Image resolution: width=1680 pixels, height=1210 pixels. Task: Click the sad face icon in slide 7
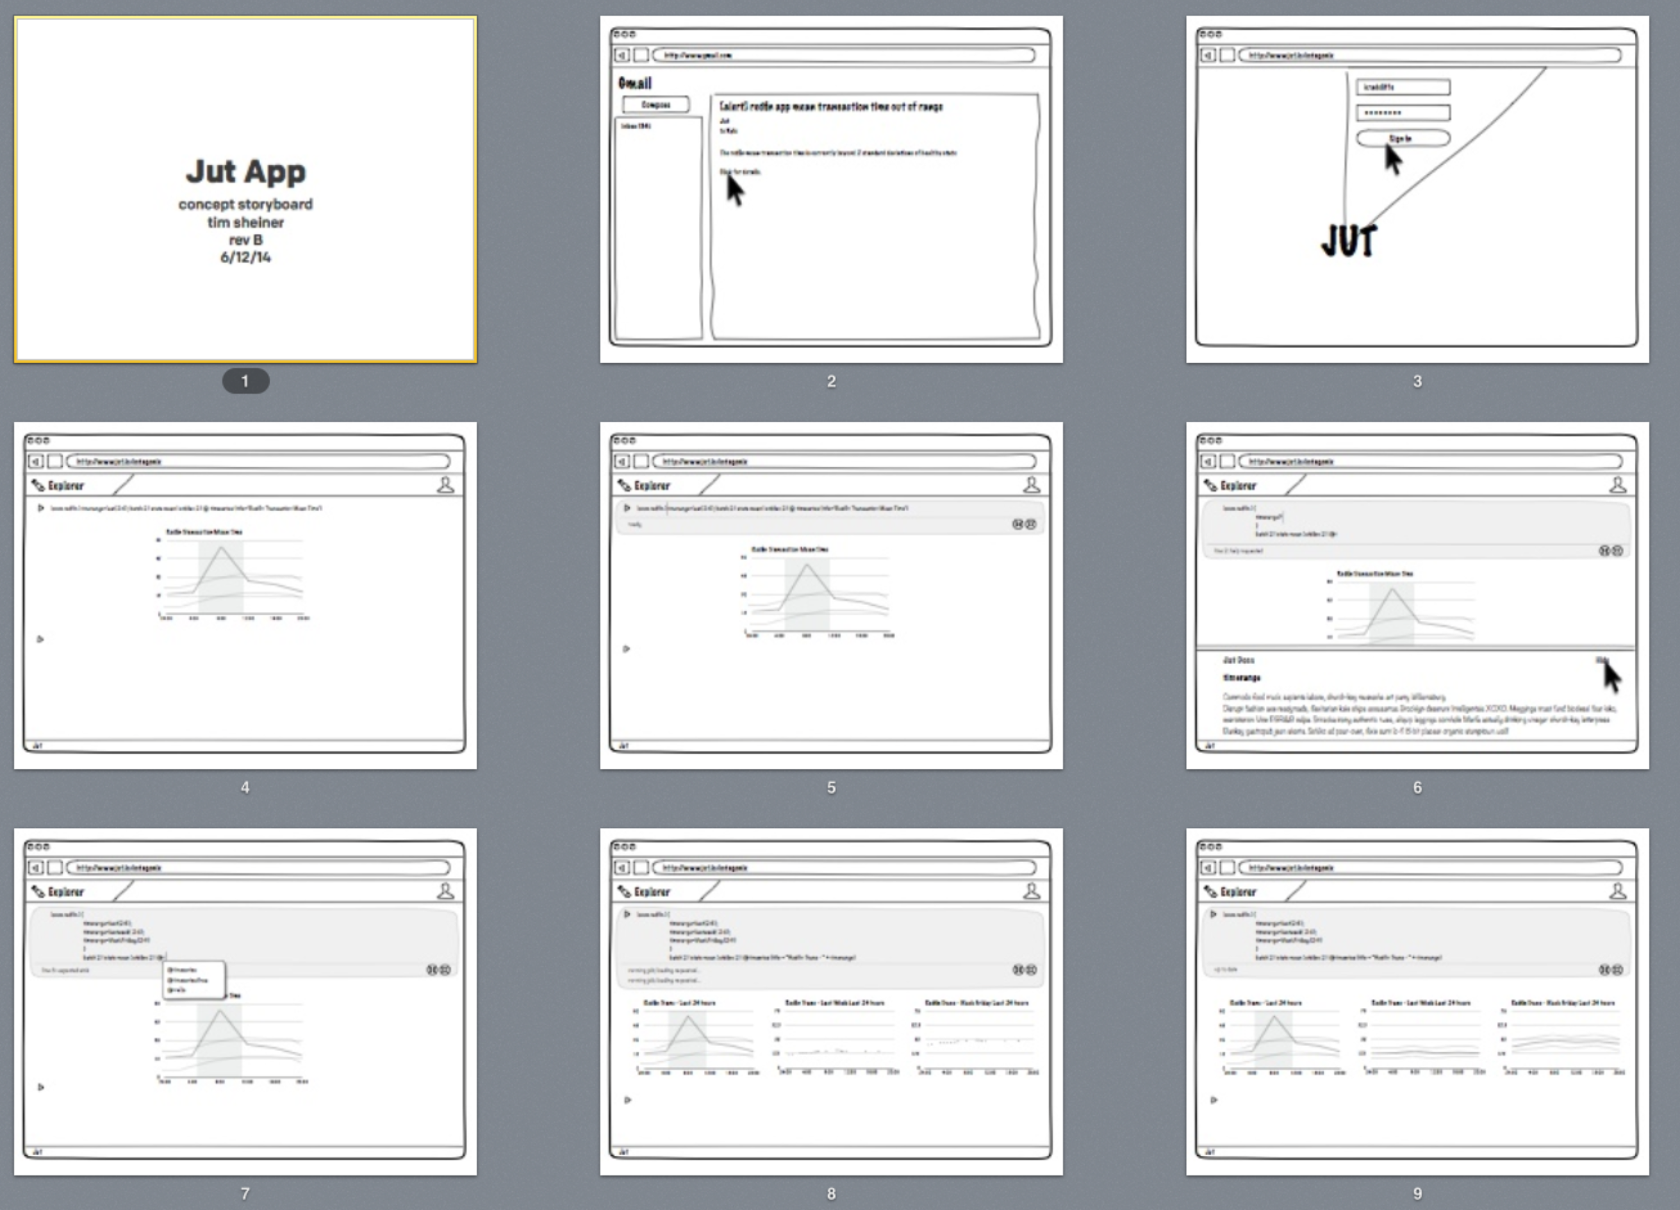445,970
